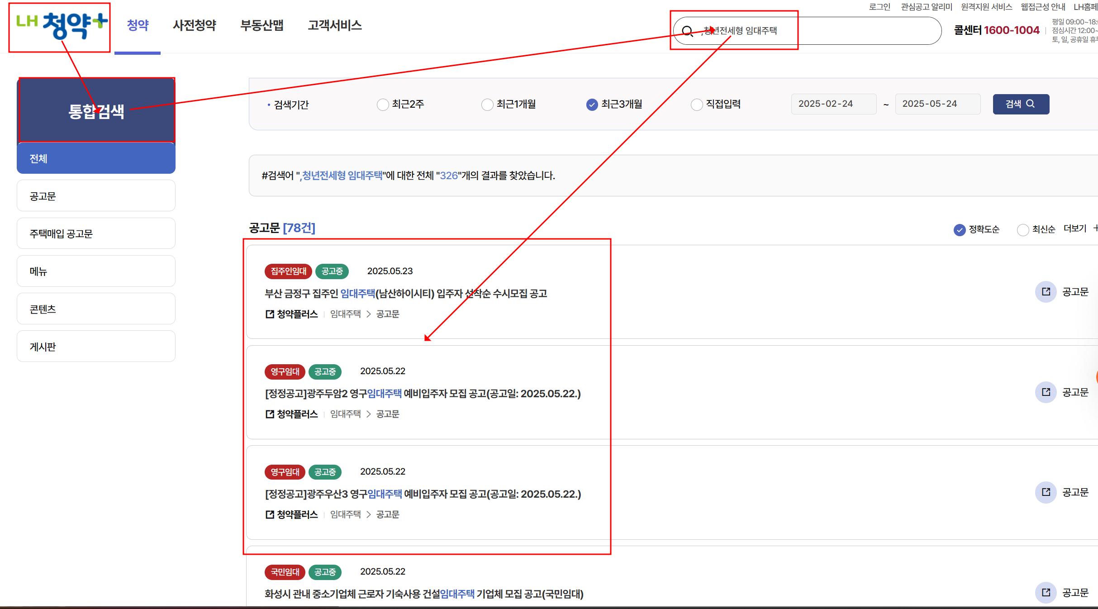The height and width of the screenshot is (609, 1098).
Task: Open 공고문 icon for 광주우산3 listing
Action: [1046, 492]
